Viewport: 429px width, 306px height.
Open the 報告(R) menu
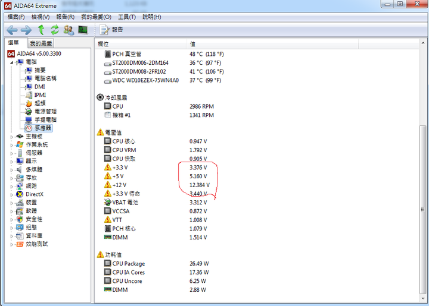tap(66, 17)
